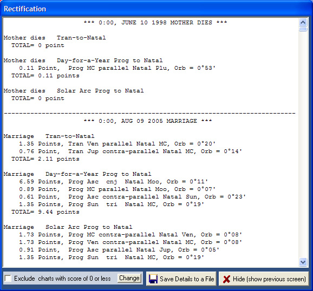
Task: Click the AUG 09 2005 MARRIAGE heading
Action: pyautogui.click(x=148, y=121)
